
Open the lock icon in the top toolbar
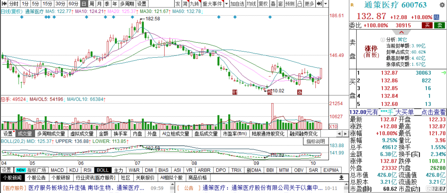coord(300,4)
